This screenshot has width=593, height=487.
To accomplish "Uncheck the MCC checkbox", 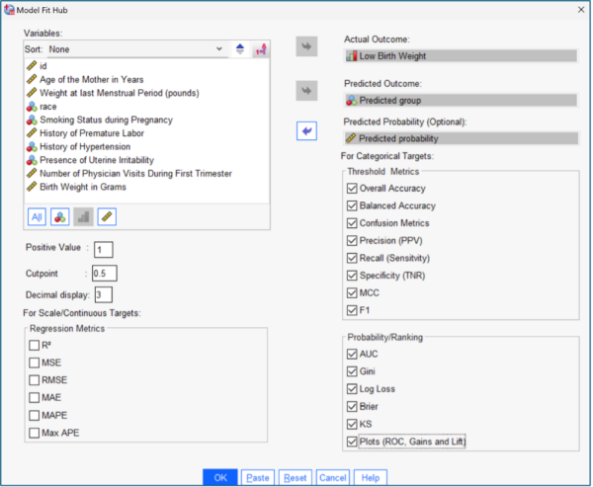I will pyautogui.click(x=352, y=292).
